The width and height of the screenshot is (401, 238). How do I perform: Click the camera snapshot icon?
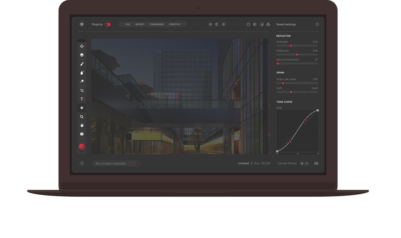click(316, 164)
